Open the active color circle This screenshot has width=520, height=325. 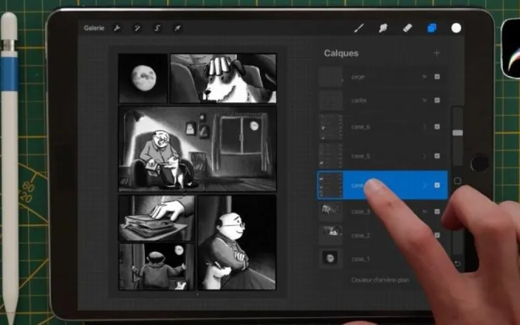(x=456, y=28)
